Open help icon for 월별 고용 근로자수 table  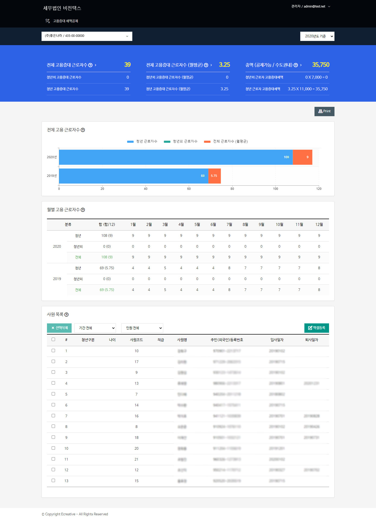point(83,210)
